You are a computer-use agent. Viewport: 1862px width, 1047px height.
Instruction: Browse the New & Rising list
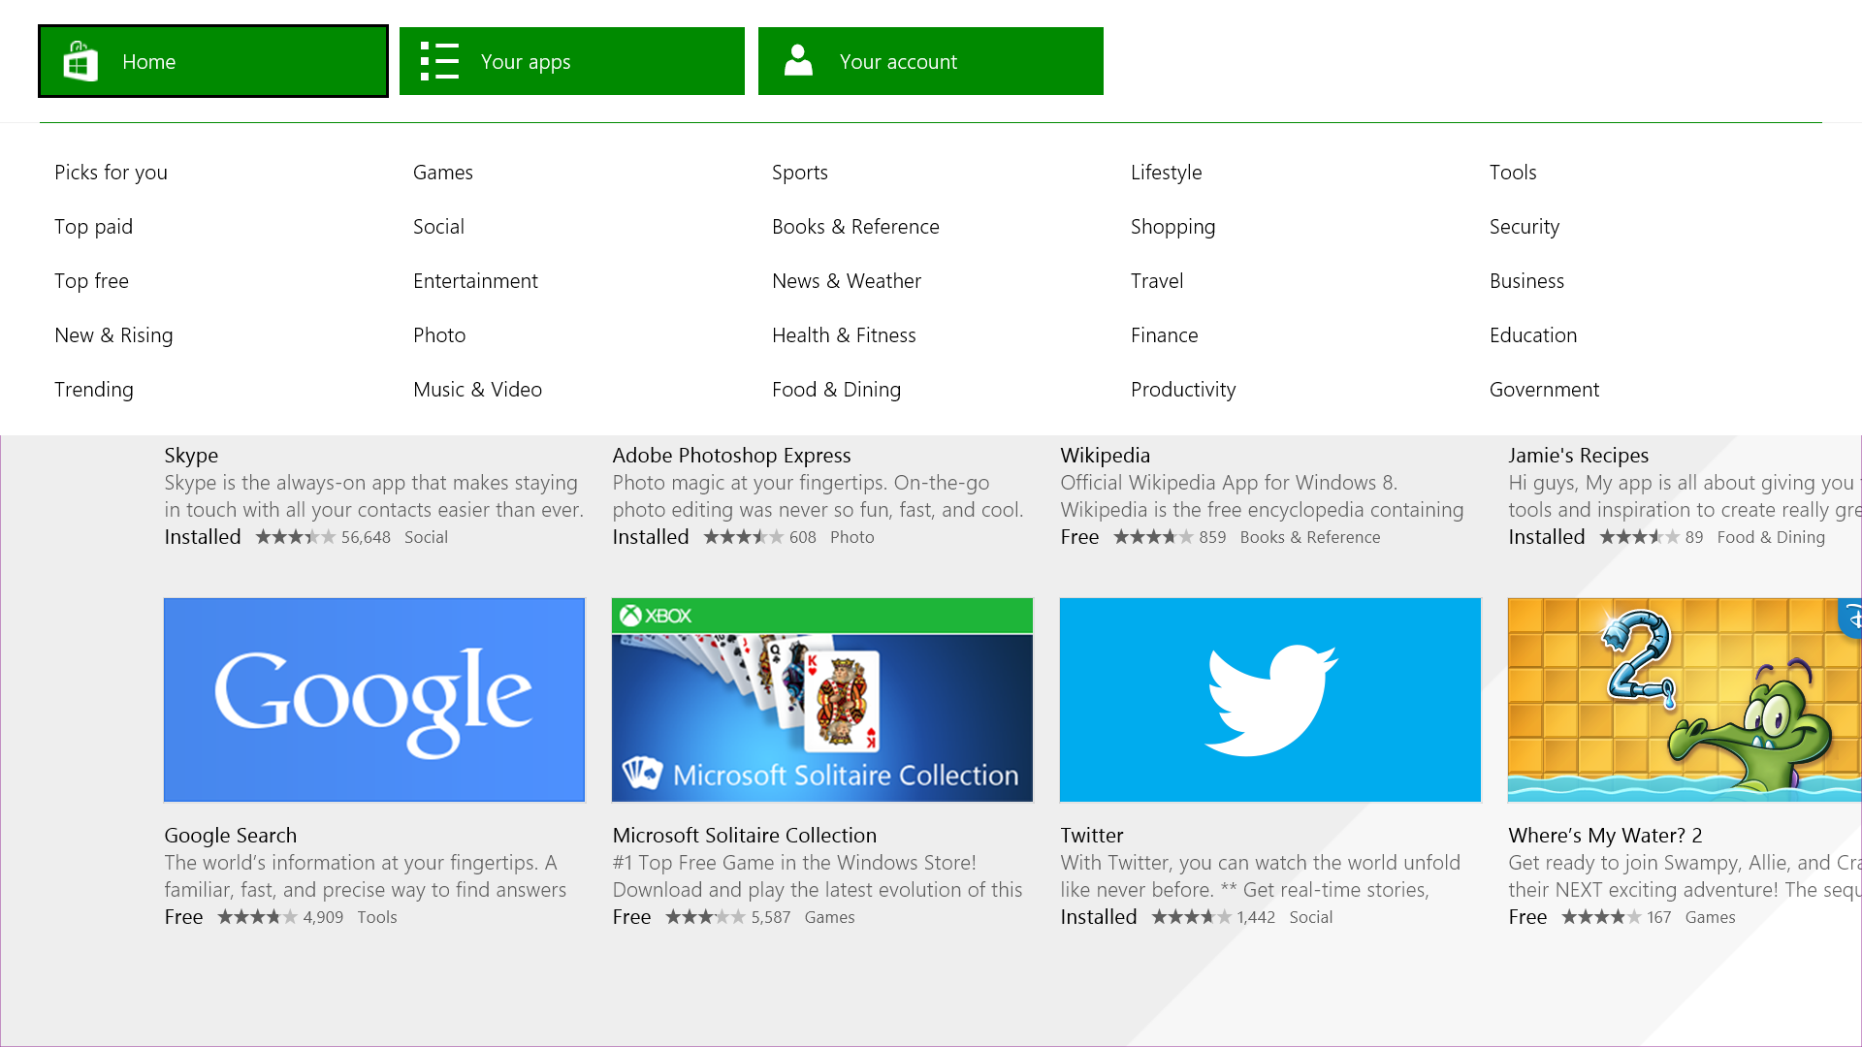click(x=113, y=335)
